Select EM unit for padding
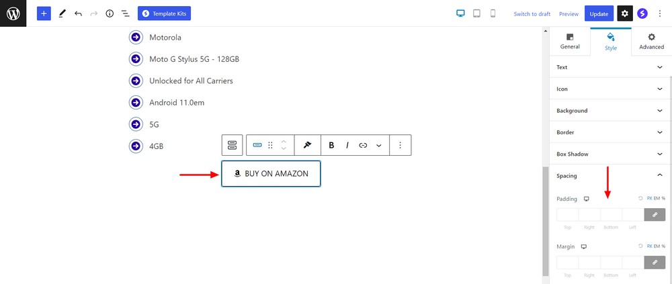Image resolution: width=672 pixels, height=284 pixels. click(x=656, y=199)
